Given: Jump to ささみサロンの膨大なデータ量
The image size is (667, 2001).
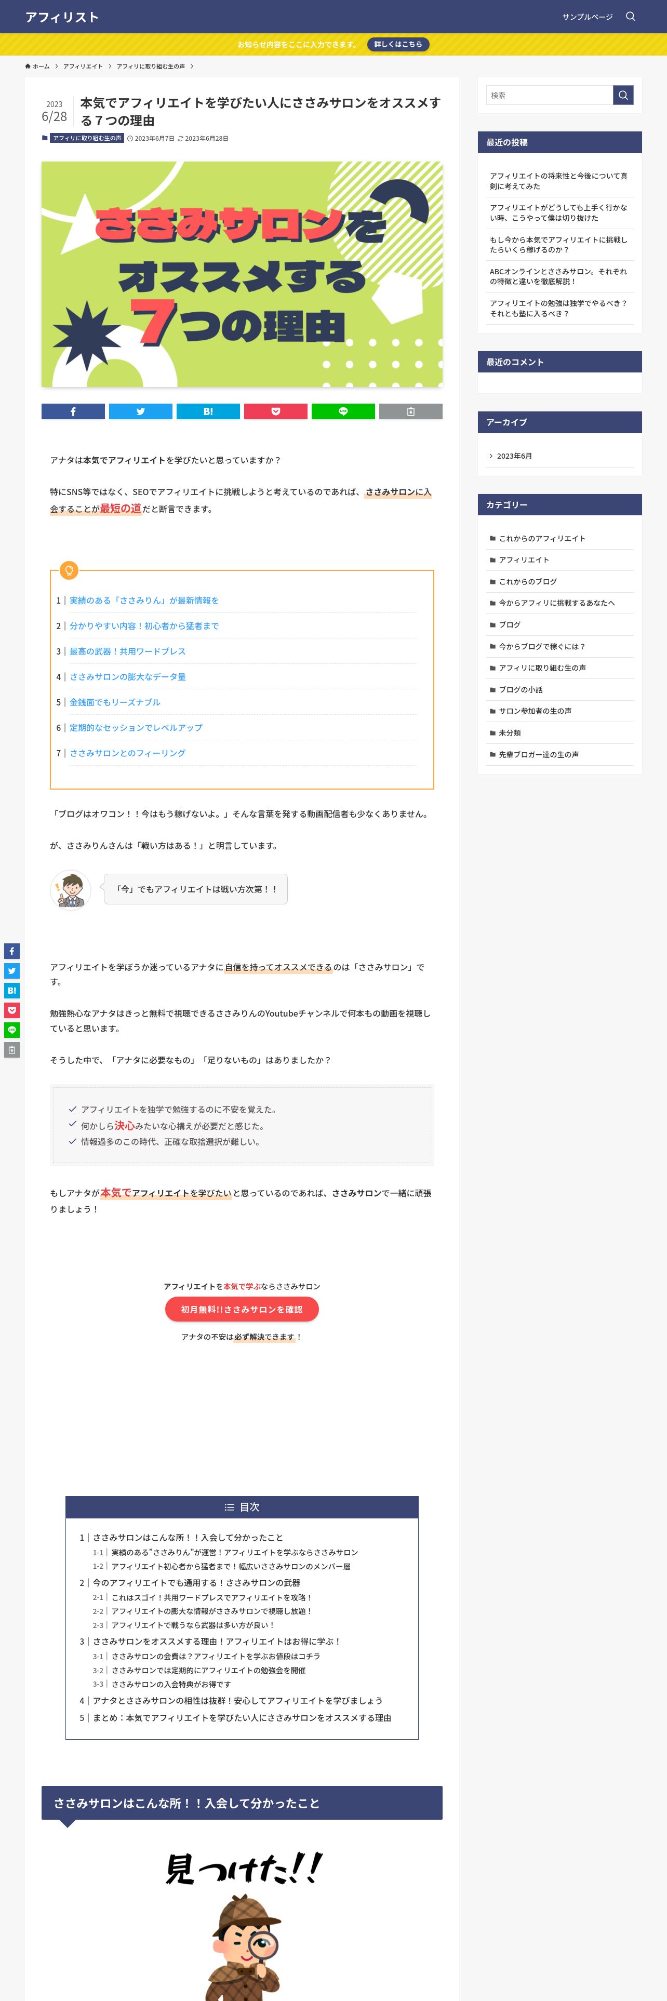Looking at the screenshot, I should coord(127,676).
